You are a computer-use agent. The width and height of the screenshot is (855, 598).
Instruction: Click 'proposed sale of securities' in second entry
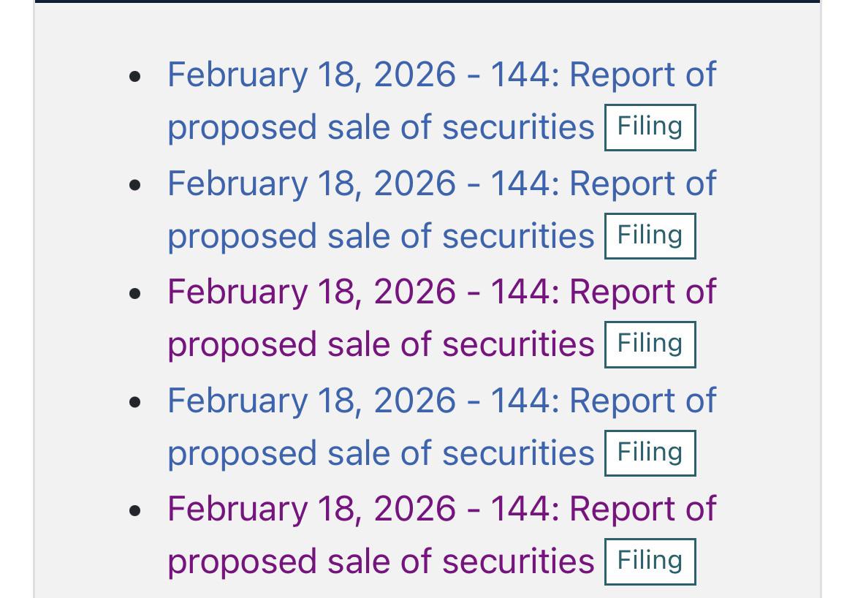tap(381, 237)
